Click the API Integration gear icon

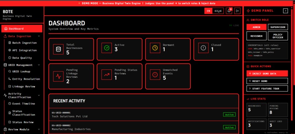10,50
